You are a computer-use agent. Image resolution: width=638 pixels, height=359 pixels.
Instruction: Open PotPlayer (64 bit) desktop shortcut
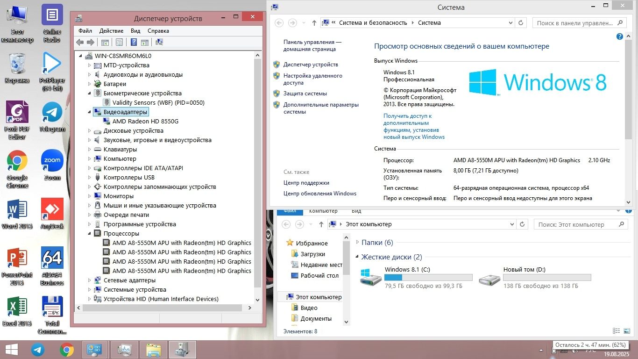52,71
